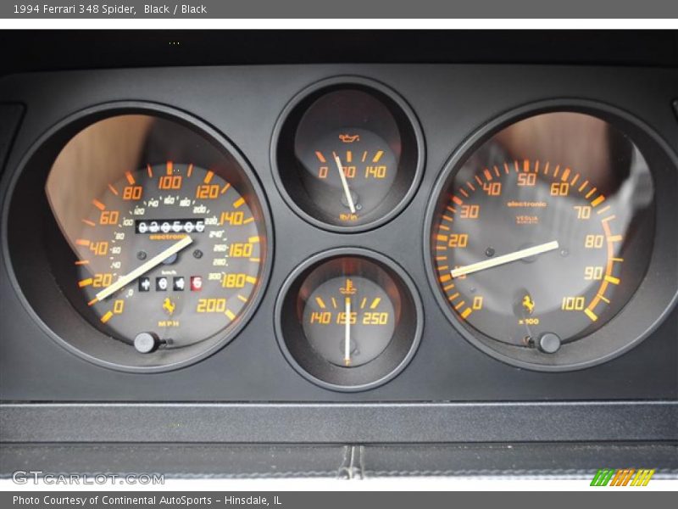The image size is (678, 509).
Task: Click the prancing horse logo on tachometer
Action: pos(528,303)
